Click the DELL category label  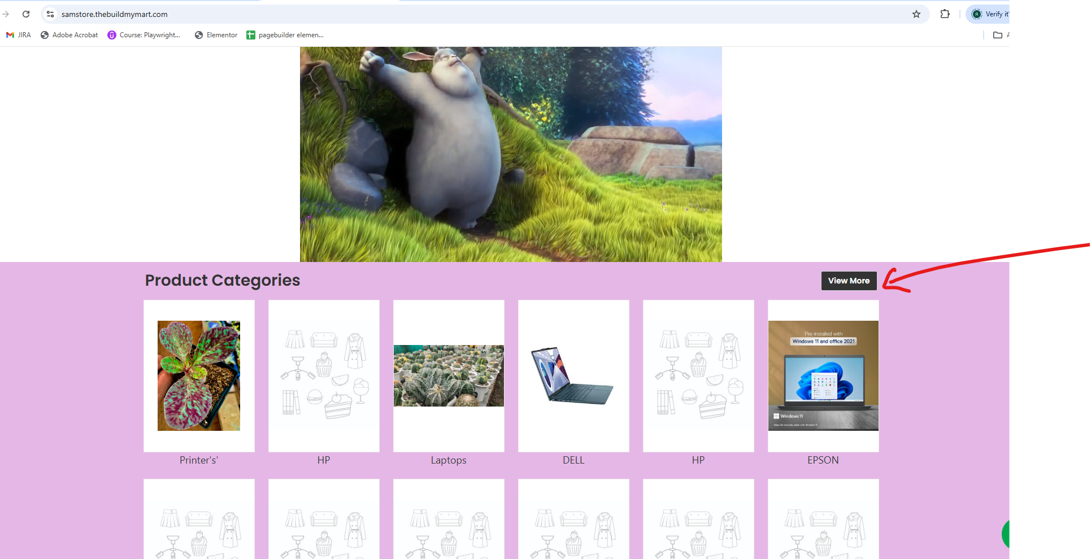pos(573,460)
